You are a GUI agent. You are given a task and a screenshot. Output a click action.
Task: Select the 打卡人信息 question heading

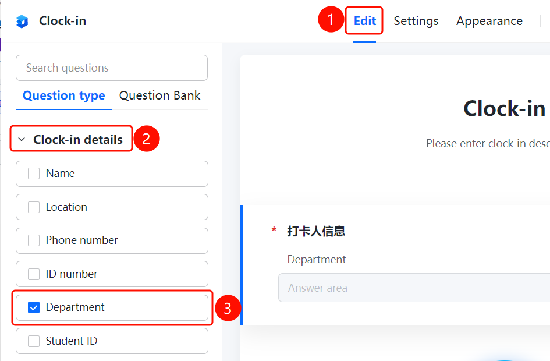pos(316,231)
